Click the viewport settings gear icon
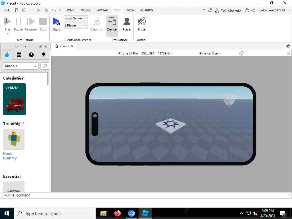Screen dimensions: 292x219 point(288,46)
